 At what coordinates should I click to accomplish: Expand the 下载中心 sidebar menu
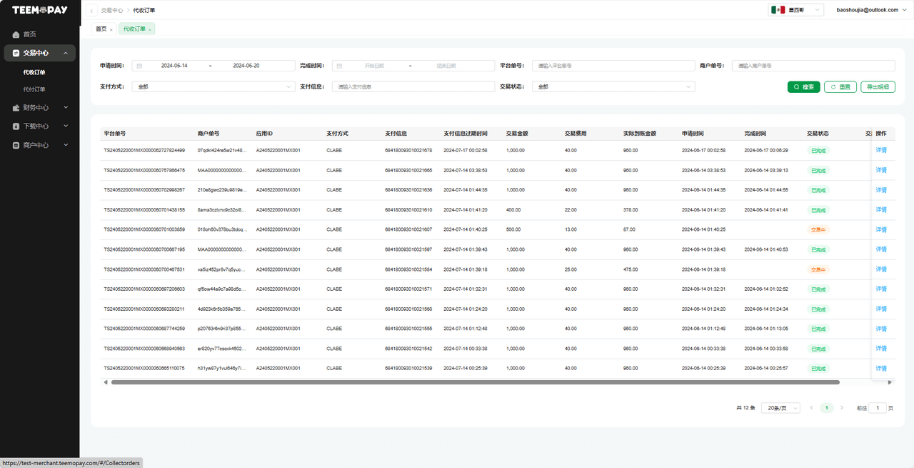coord(66,126)
